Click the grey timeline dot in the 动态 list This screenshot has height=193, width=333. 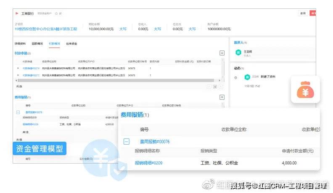[235, 78]
